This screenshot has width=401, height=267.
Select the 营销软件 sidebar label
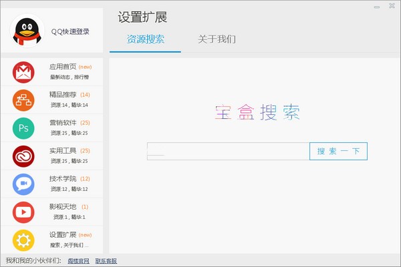[63, 123]
